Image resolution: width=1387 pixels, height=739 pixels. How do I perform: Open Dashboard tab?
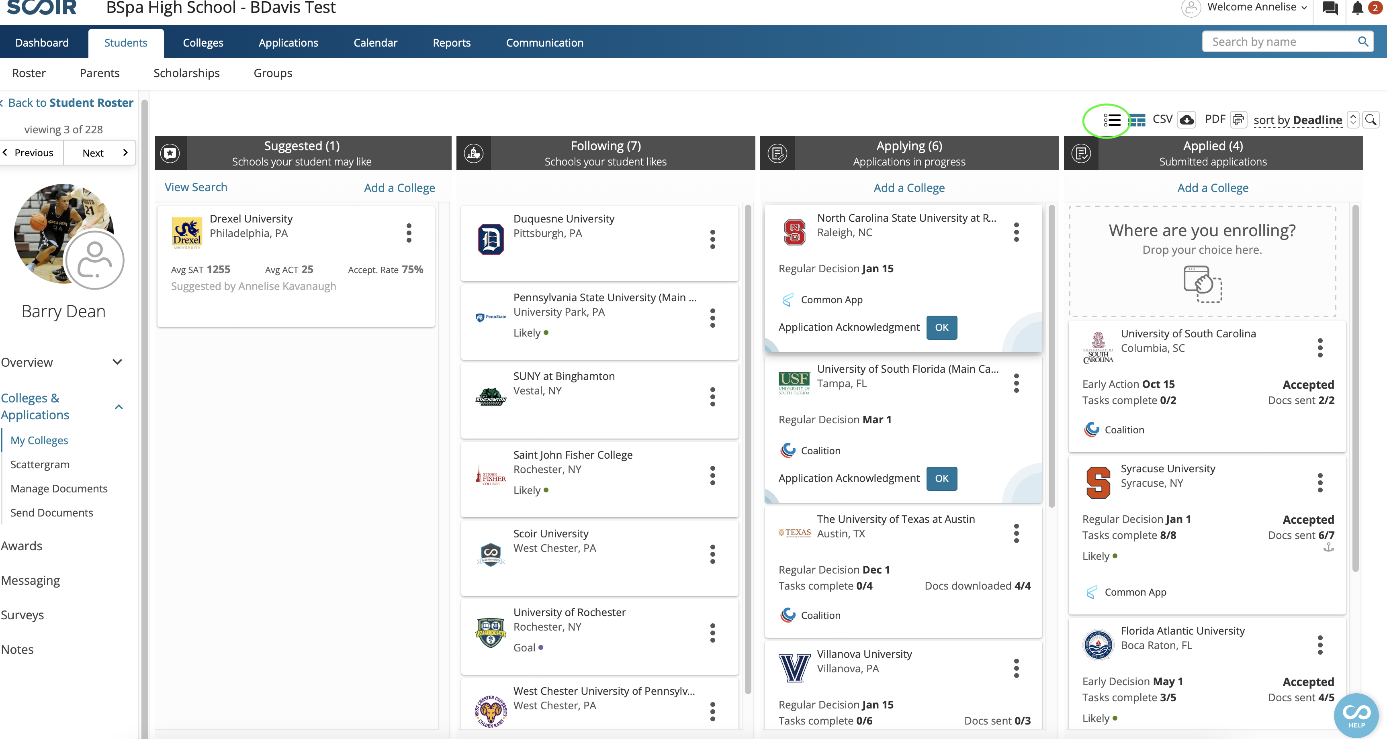pyautogui.click(x=42, y=43)
